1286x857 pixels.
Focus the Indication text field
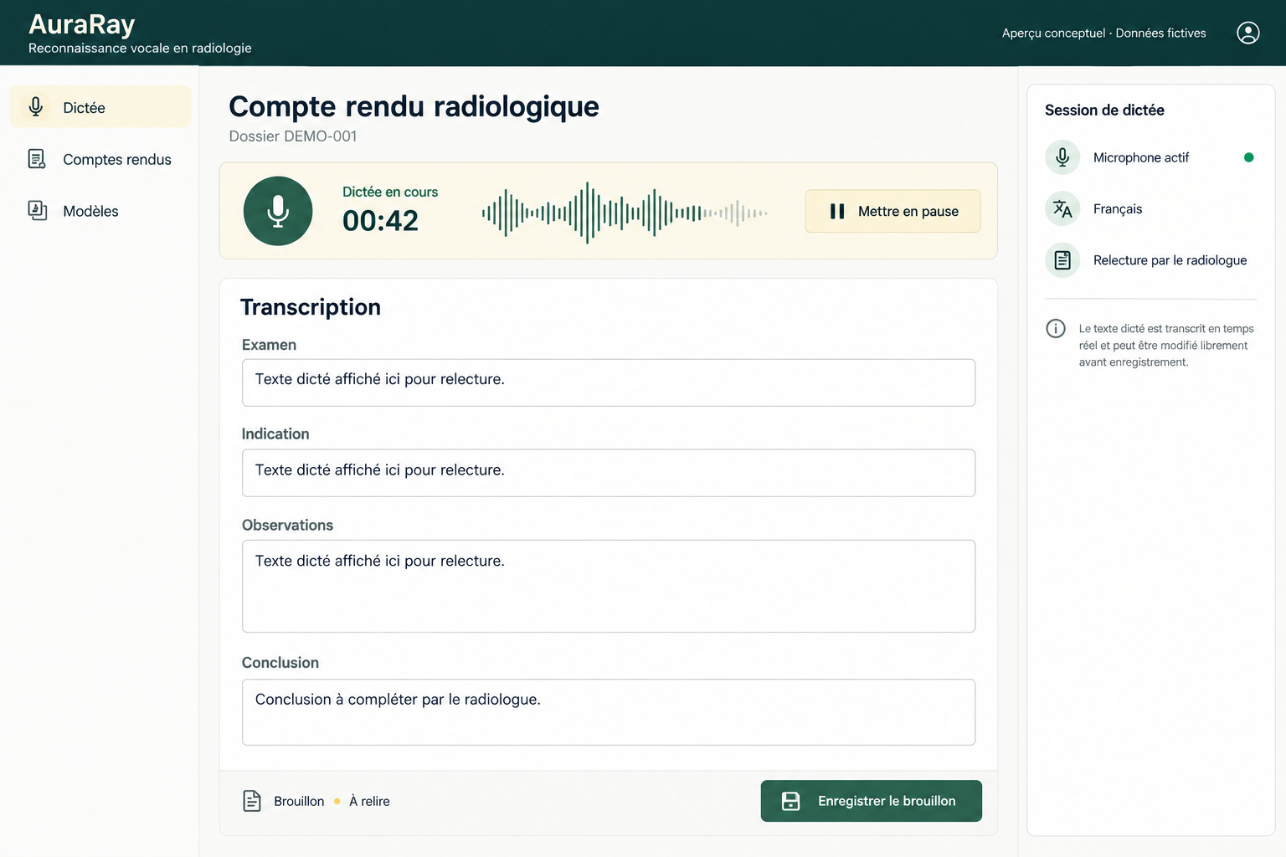(609, 473)
